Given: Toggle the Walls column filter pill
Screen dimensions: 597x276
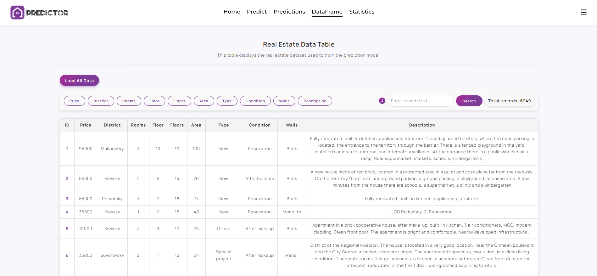Looking at the screenshot, I should click(284, 101).
